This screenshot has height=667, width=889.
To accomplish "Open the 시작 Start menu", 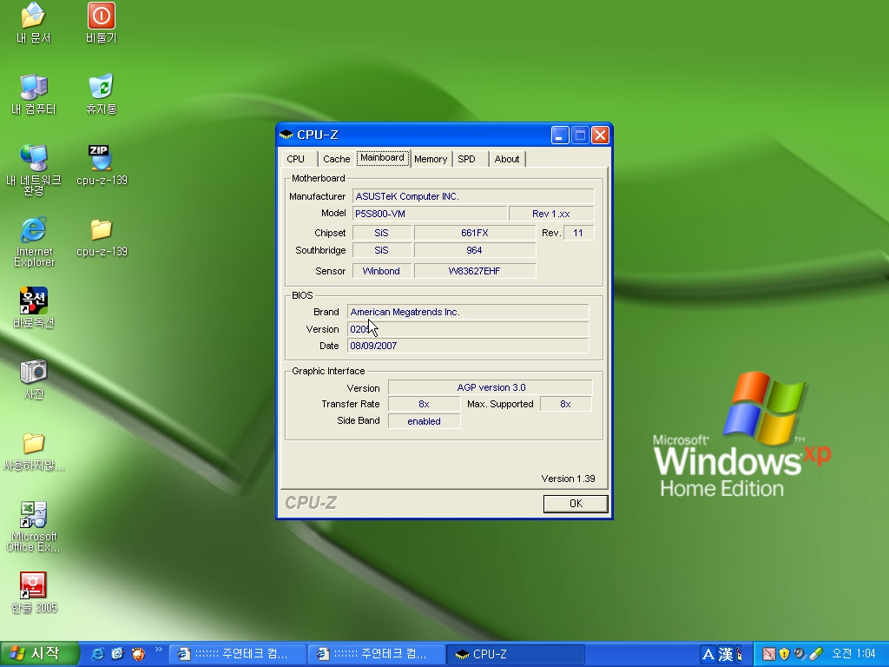I will (39, 654).
